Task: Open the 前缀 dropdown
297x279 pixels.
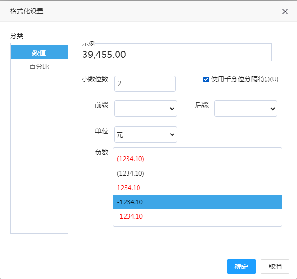Action: click(145, 109)
